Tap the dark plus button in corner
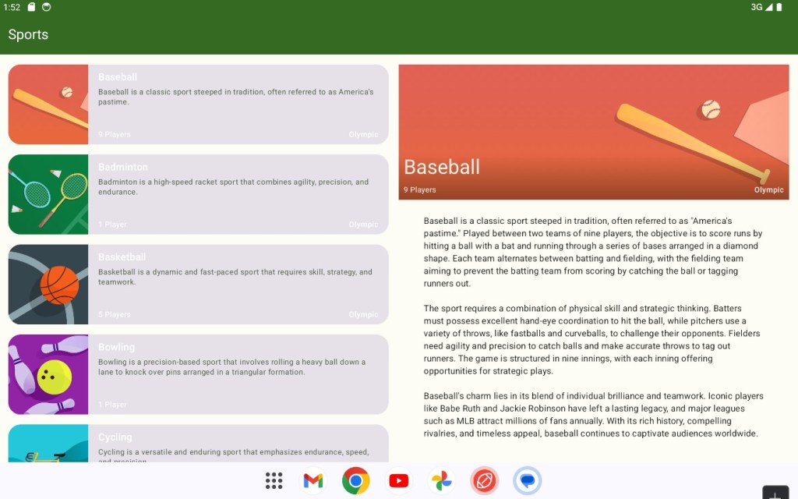Image resolution: width=798 pixels, height=499 pixels. (775, 493)
